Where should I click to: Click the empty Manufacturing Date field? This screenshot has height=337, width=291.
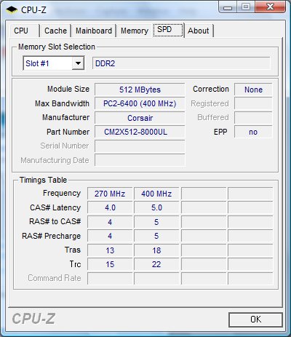[x=140, y=160]
